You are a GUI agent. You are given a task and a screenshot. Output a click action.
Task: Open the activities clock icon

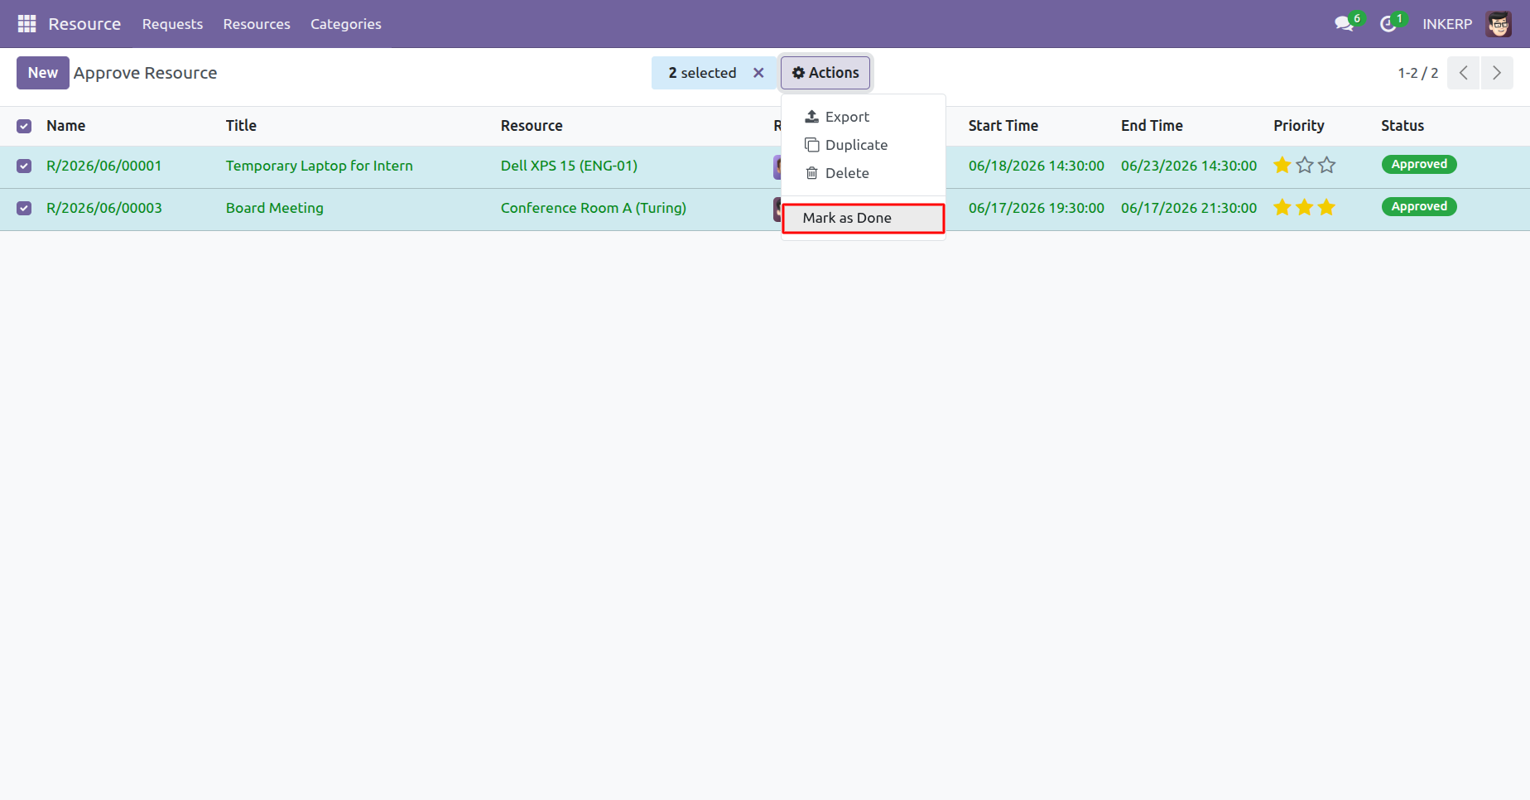point(1388,24)
